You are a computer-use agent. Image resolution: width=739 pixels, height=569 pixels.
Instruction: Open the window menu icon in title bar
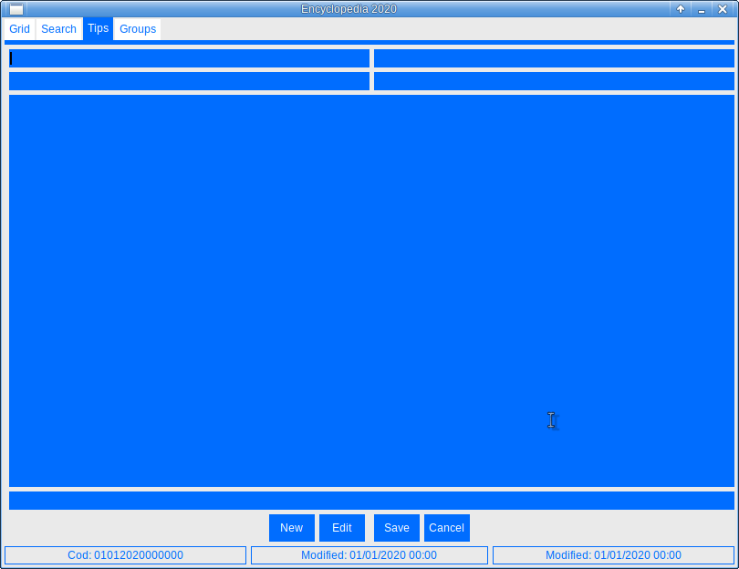pyautogui.click(x=16, y=9)
